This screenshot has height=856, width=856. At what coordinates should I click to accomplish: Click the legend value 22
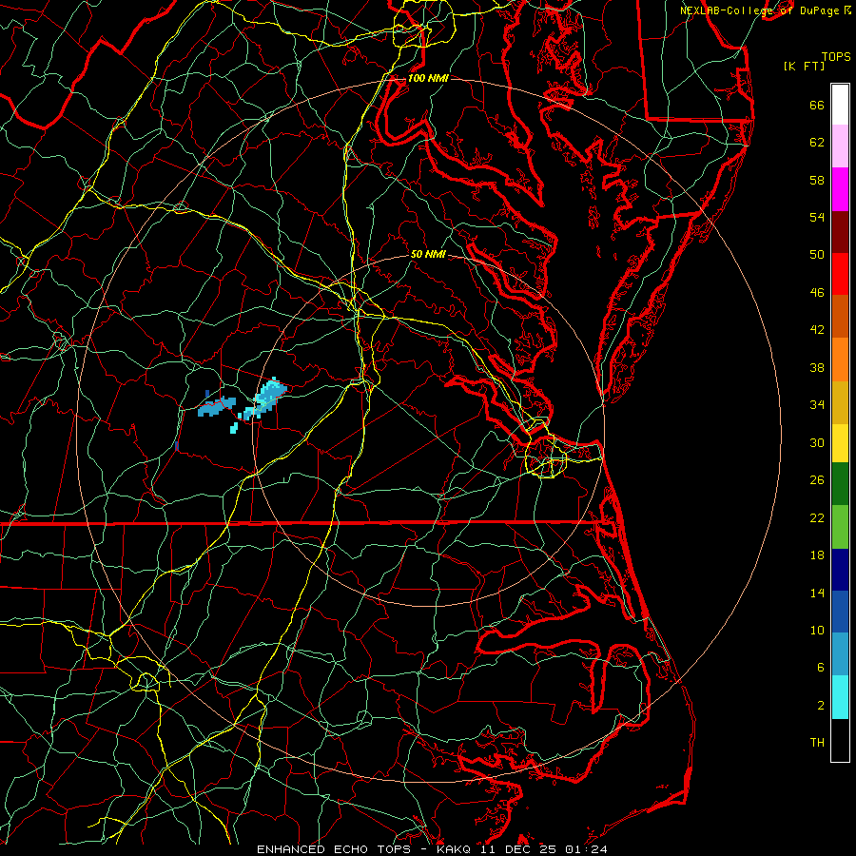tap(817, 518)
